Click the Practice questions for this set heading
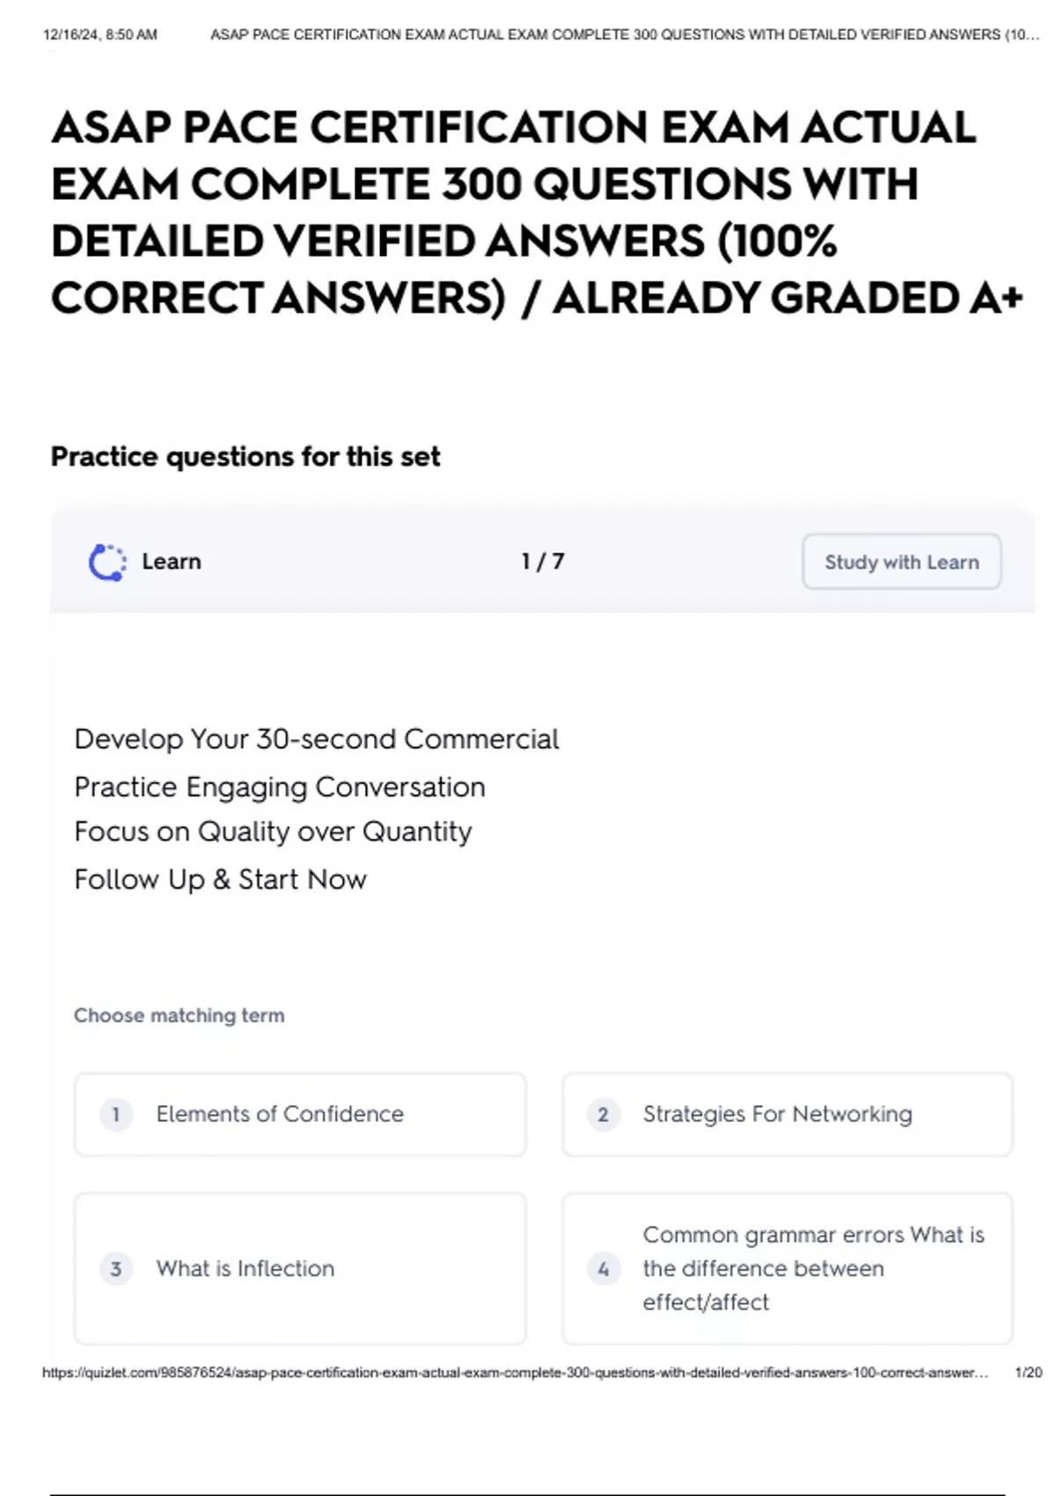This screenshot has height=1496, width=1056. click(246, 457)
